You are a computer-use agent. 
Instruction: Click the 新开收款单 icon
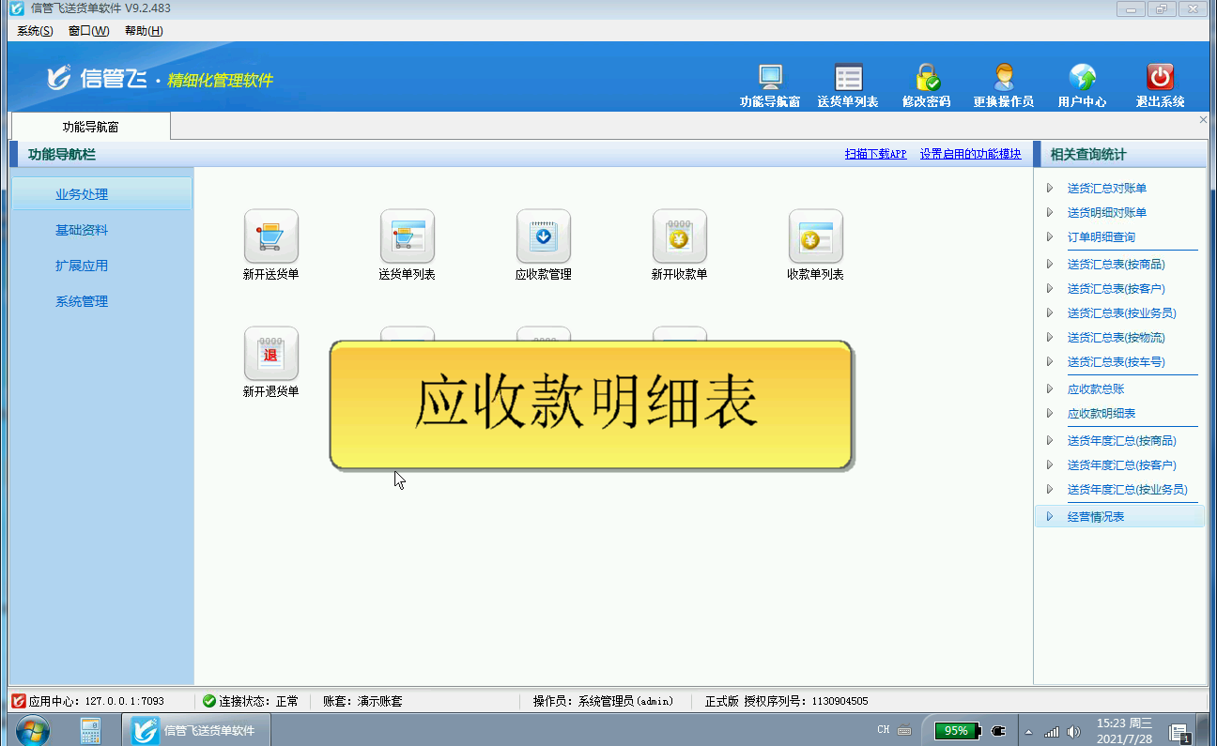point(679,236)
